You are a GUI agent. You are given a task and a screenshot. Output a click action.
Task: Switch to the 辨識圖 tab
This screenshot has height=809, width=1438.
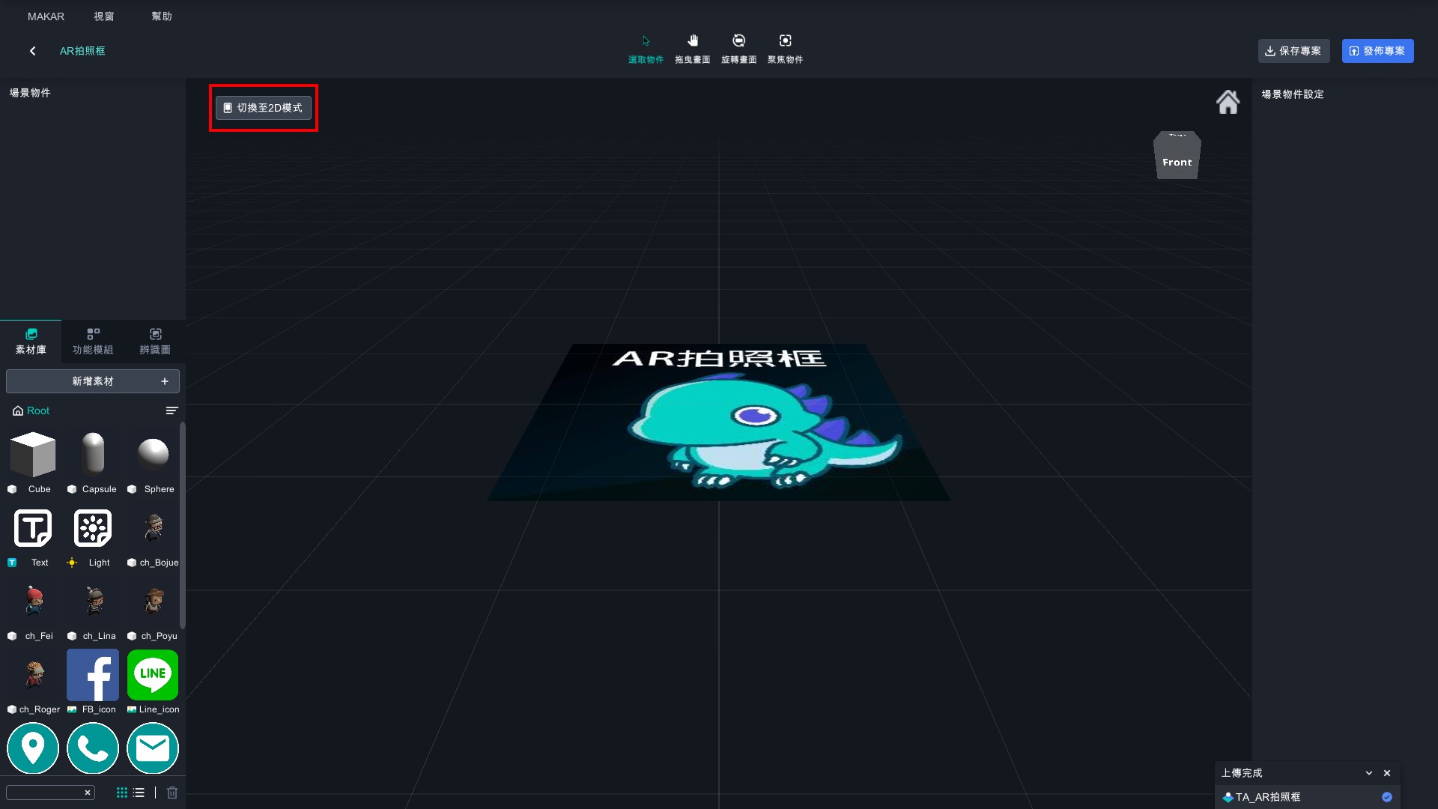(155, 341)
